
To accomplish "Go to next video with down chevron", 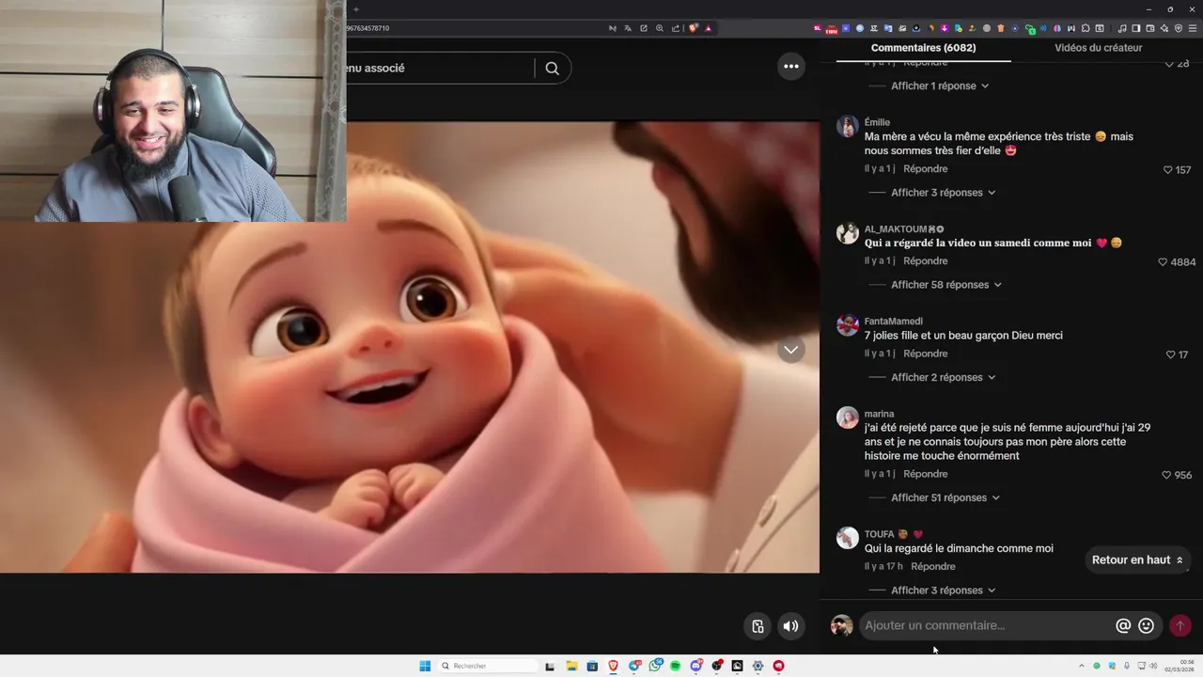I will pyautogui.click(x=791, y=350).
